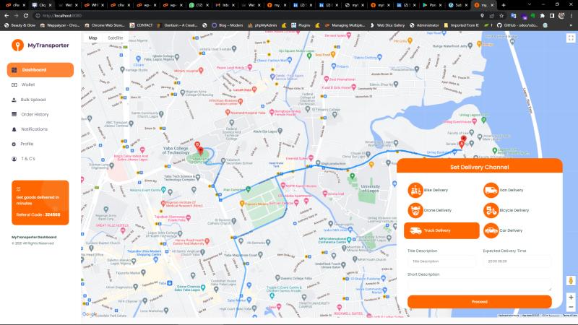Click the Proceed button

point(480,302)
